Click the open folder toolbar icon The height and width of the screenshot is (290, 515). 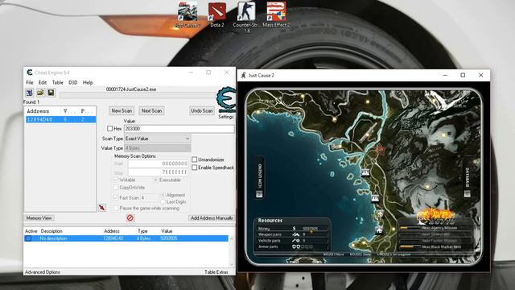click(x=40, y=93)
